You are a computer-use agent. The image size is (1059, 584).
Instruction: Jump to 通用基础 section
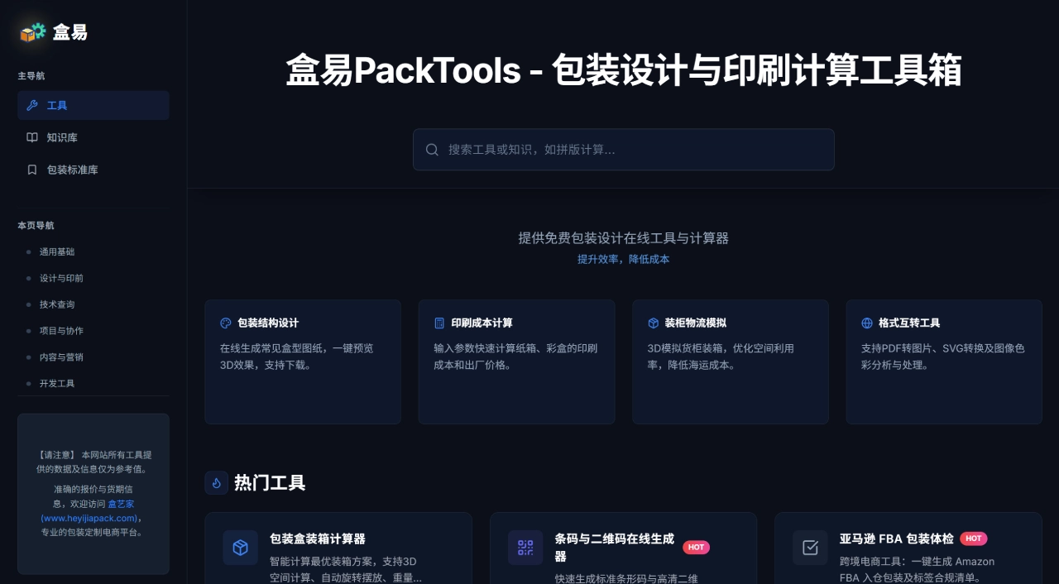pos(57,251)
